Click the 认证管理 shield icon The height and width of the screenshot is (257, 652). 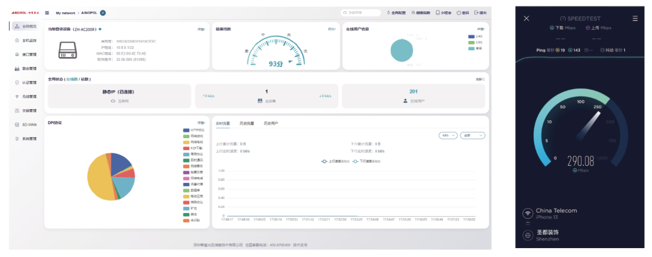(17, 83)
